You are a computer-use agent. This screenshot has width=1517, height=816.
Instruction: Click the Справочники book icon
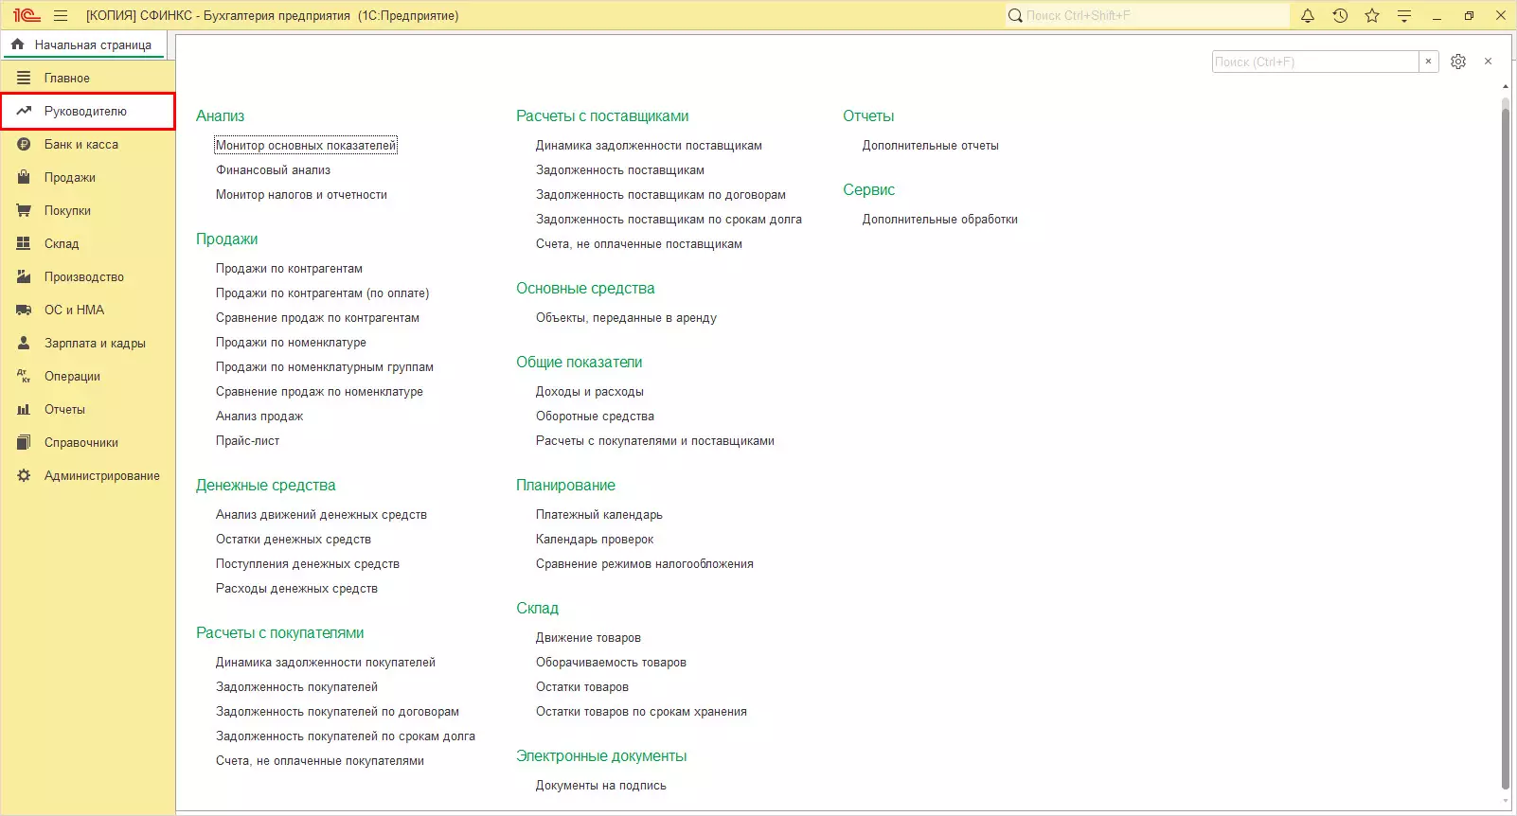(24, 443)
